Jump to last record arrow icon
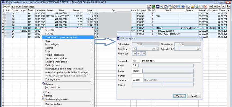232x107 pixels. click(x=223, y=6)
